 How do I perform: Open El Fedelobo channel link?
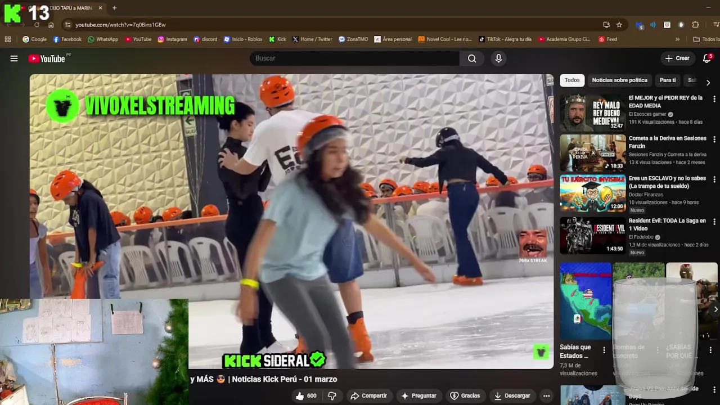[x=641, y=237]
